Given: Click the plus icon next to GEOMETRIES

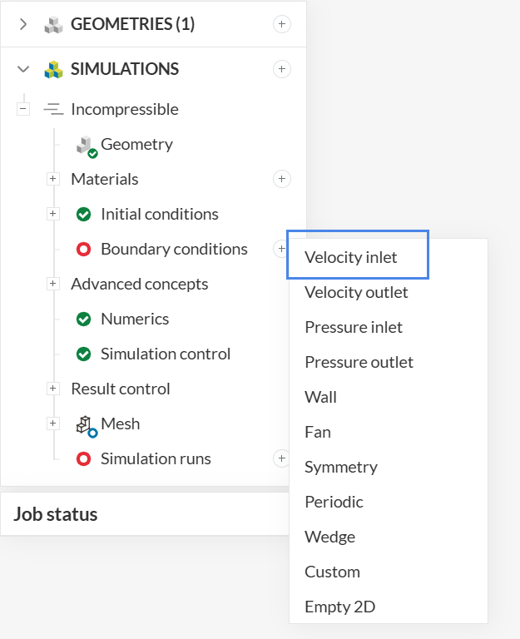Looking at the screenshot, I should click(x=282, y=24).
